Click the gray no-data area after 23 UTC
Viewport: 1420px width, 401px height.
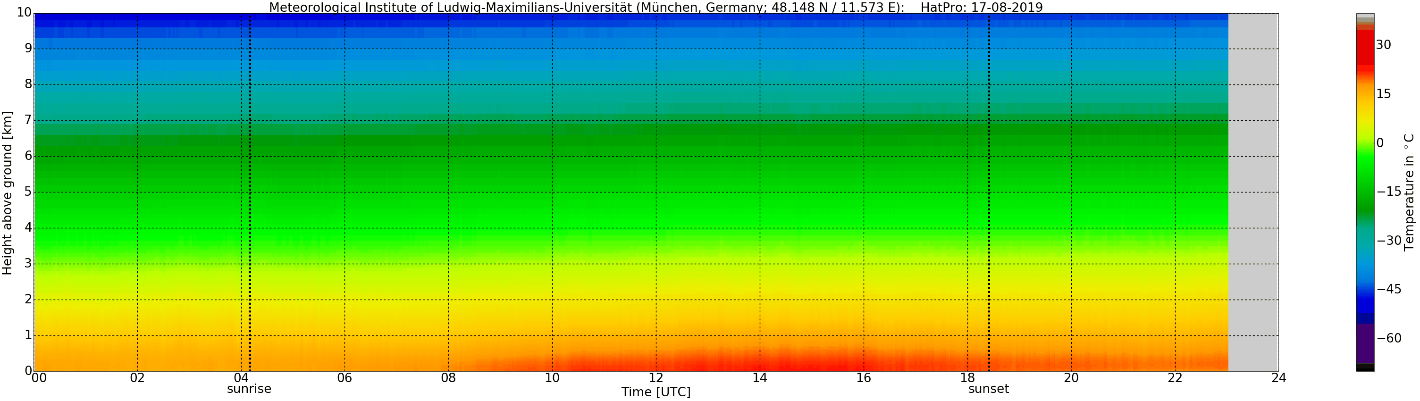(1253, 193)
